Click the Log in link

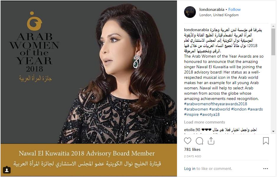[x=190, y=168]
